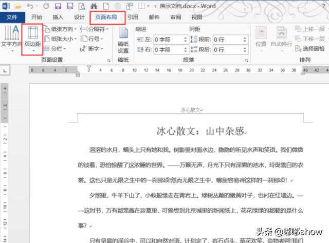329x243 pixels.
Task: Click the paragraph line starting 夕照里
Action: tap(196, 195)
